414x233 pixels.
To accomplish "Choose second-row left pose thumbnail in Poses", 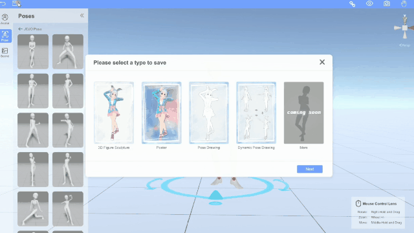I will click(x=33, y=91).
